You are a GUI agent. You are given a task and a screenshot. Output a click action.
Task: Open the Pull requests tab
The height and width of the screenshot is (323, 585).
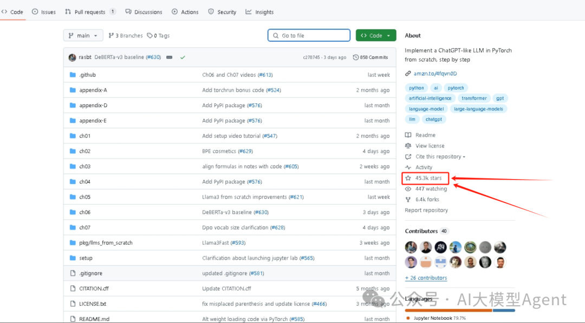click(90, 12)
